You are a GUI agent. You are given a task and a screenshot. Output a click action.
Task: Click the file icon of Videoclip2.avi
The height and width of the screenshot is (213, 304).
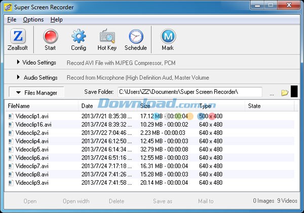(x=11, y=133)
